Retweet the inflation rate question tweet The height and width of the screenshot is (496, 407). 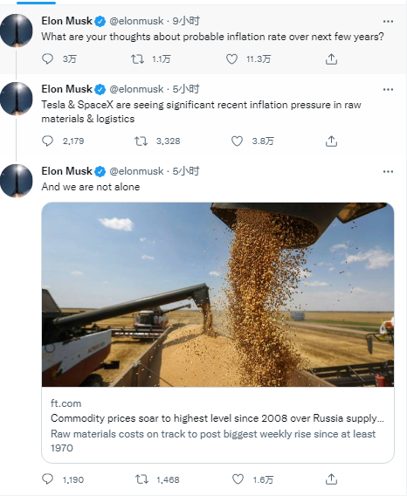click(137, 59)
